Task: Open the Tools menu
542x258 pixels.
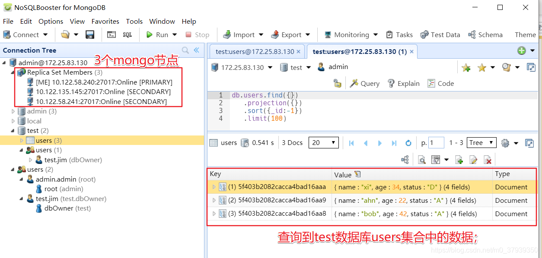Action: click(x=134, y=21)
